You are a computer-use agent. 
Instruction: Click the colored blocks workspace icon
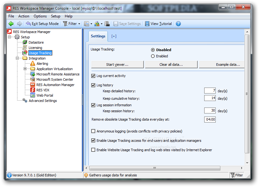click(97, 24)
